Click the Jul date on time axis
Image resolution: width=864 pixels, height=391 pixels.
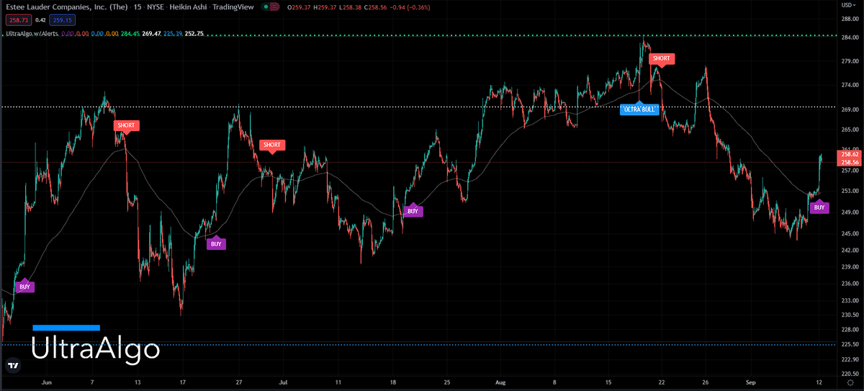pyautogui.click(x=283, y=383)
